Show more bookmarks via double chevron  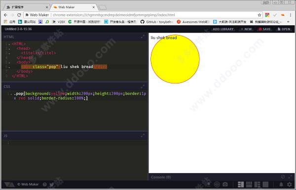coord(288,22)
